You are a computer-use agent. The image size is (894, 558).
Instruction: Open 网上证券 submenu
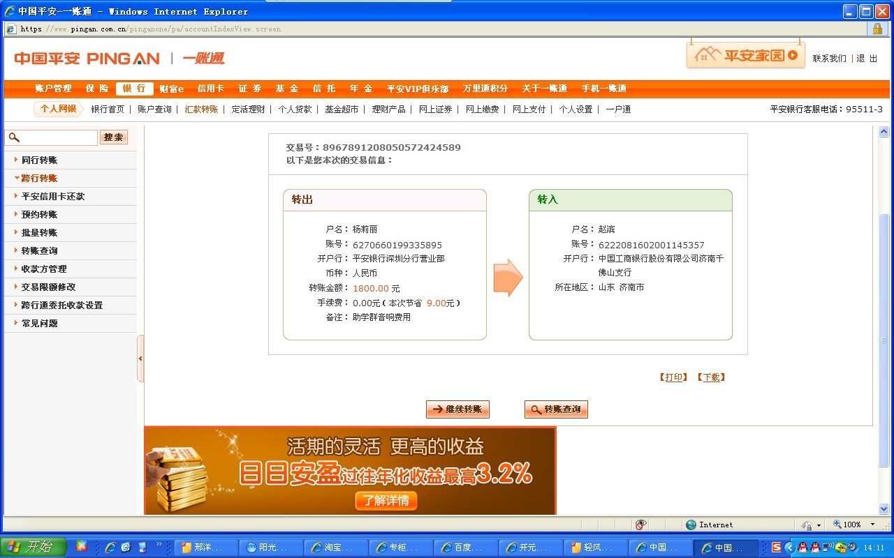click(x=435, y=110)
